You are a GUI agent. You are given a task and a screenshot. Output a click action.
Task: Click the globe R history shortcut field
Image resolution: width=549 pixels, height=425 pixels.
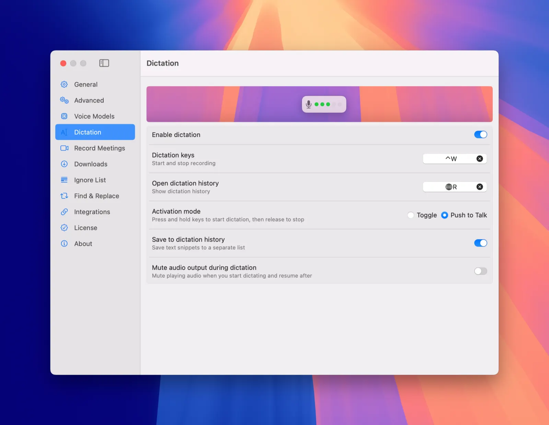click(x=455, y=187)
